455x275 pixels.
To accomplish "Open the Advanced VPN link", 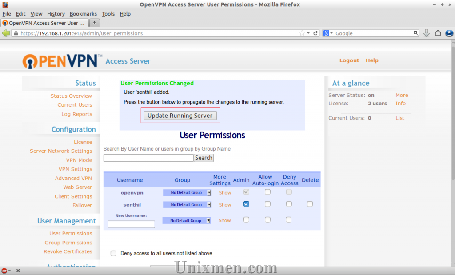I will (x=73, y=179).
